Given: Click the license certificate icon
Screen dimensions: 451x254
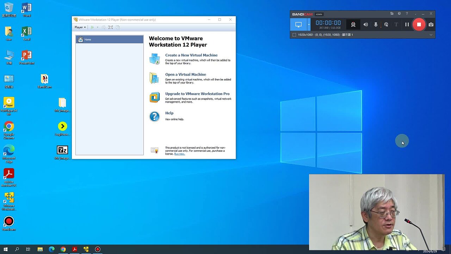Looking at the screenshot, I should click(x=155, y=150).
